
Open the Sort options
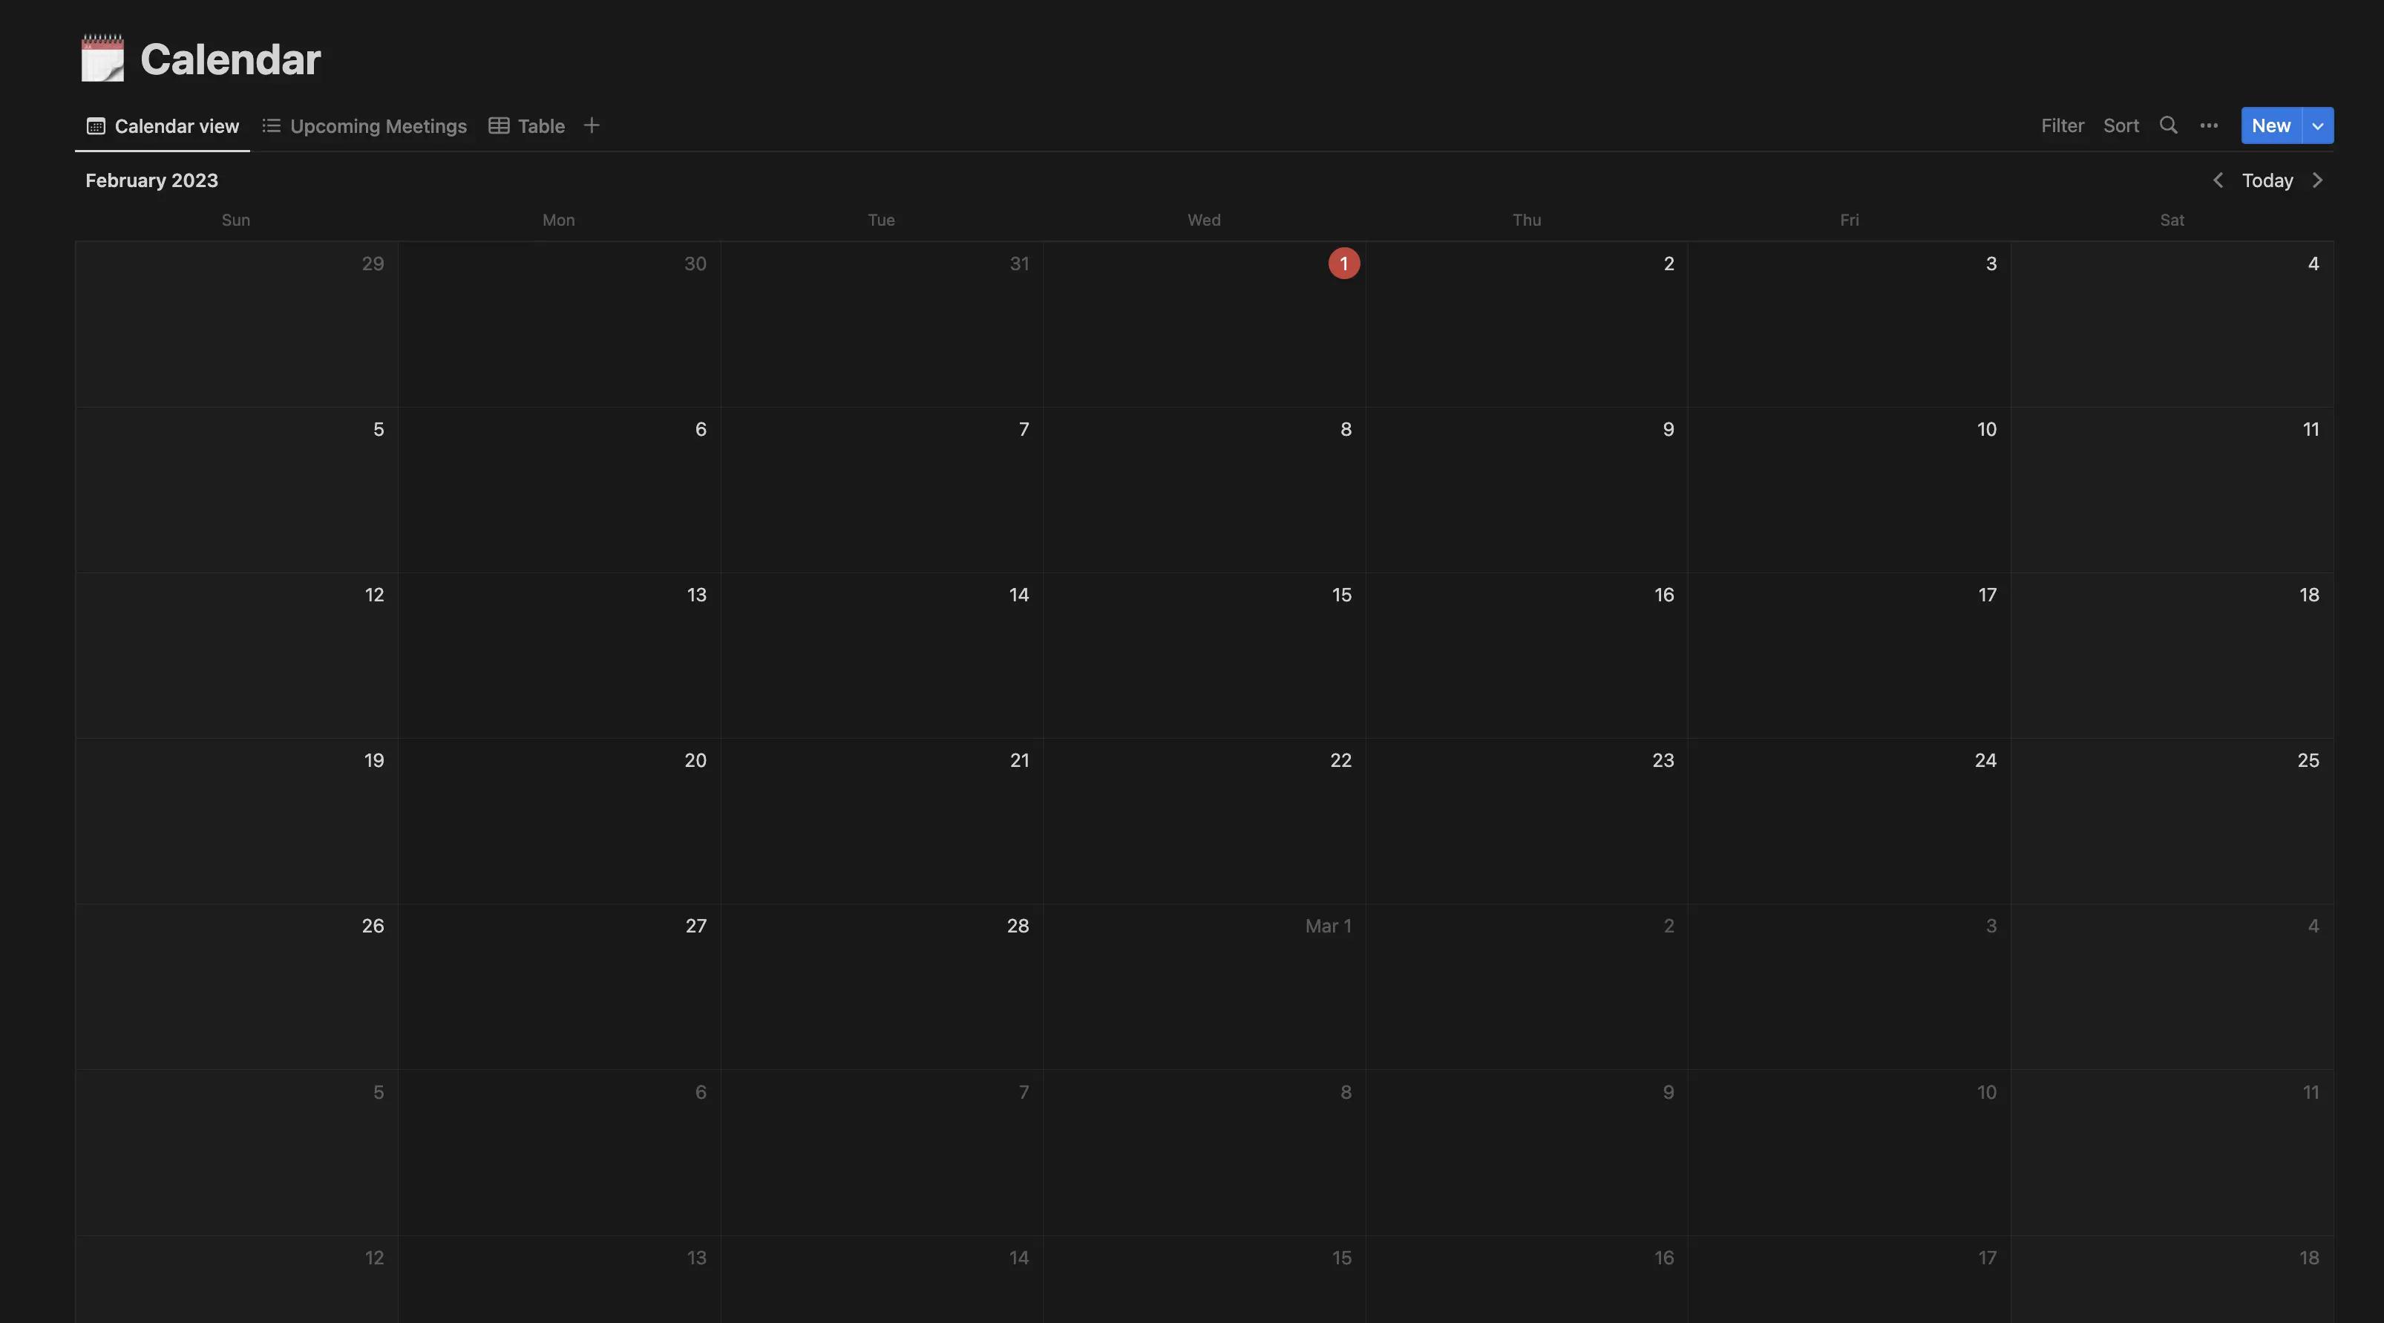(x=2121, y=126)
